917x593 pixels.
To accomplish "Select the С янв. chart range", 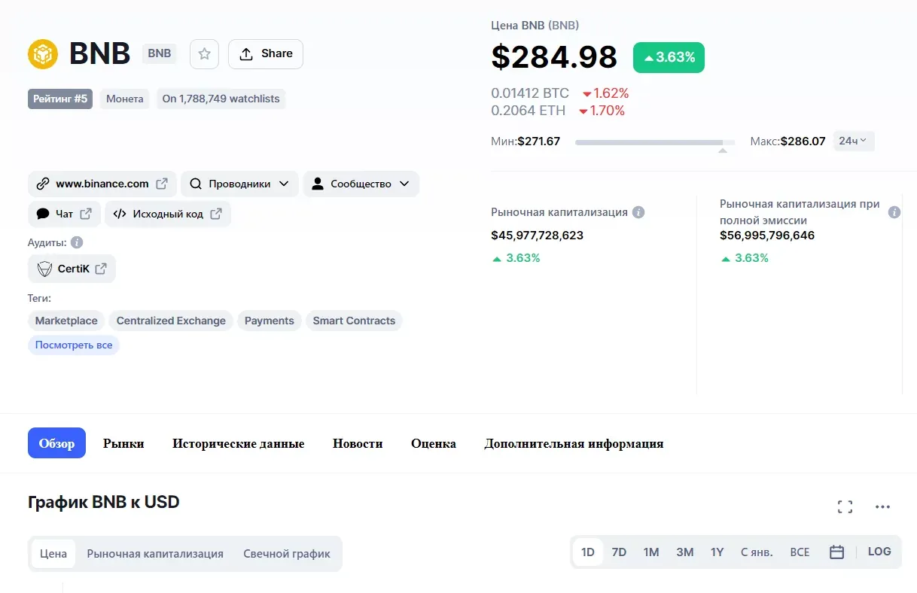I will pyautogui.click(x=757, y=552).
